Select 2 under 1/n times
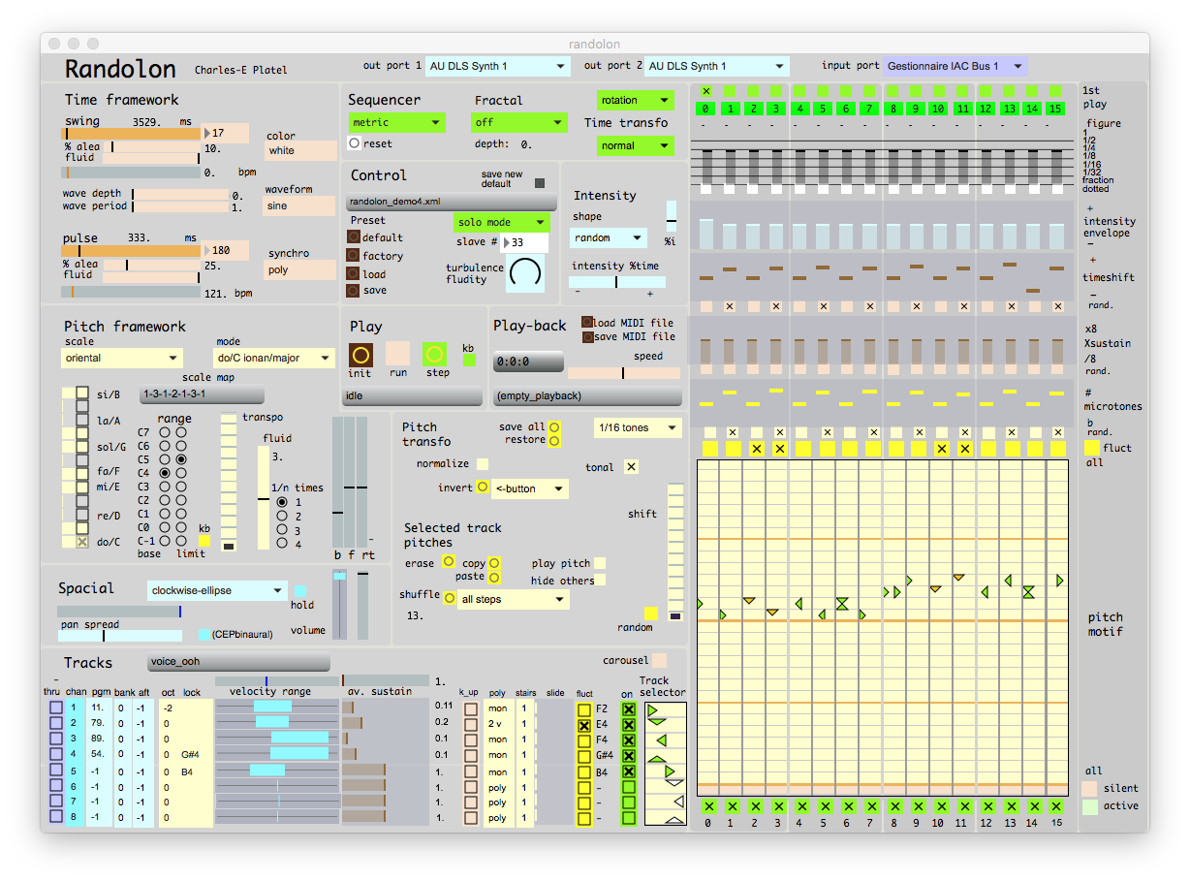Image resolution: width=1190 pixels, height=881 pixels. [282, 517]
